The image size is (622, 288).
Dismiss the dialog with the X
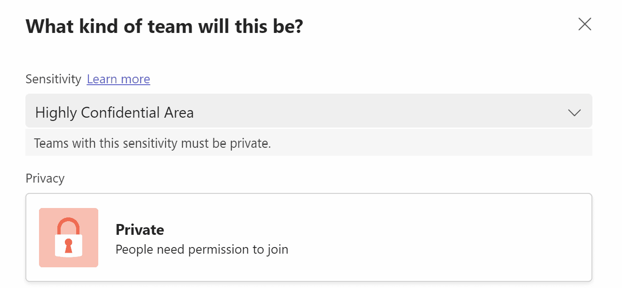(x=584, y=24)
